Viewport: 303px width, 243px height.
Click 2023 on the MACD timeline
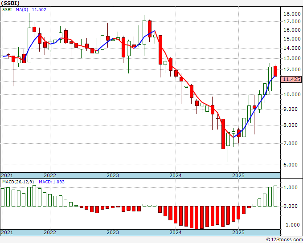click(113, 232)
